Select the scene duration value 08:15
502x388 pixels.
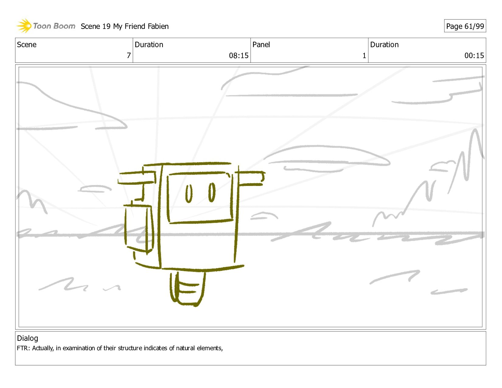pyautogui.click(x=239, y=56)
